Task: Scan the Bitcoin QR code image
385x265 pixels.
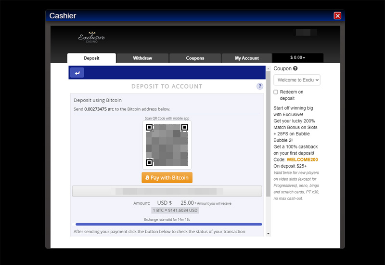Action: click(x=167, y=145)
